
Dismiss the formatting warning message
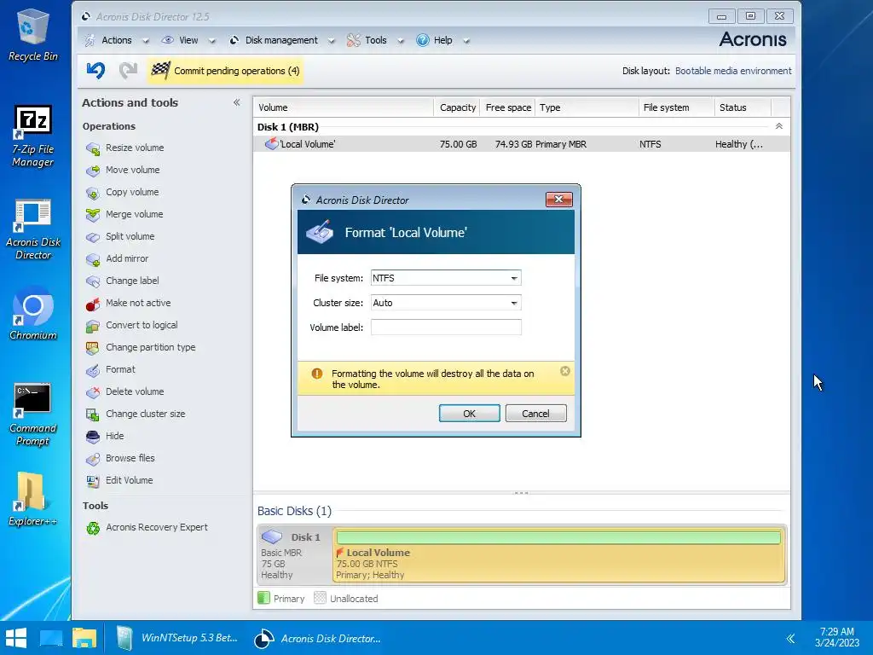point(565,371)
